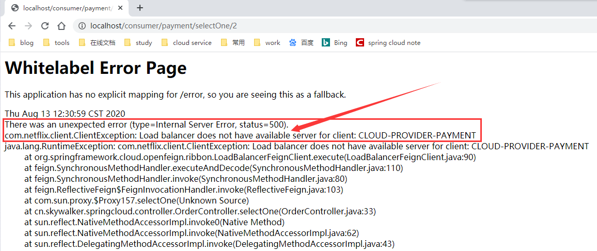The height and width of the screenshot is (251, 597).
Task: View site information icon in address bar
Action: (x=81, y=26)
